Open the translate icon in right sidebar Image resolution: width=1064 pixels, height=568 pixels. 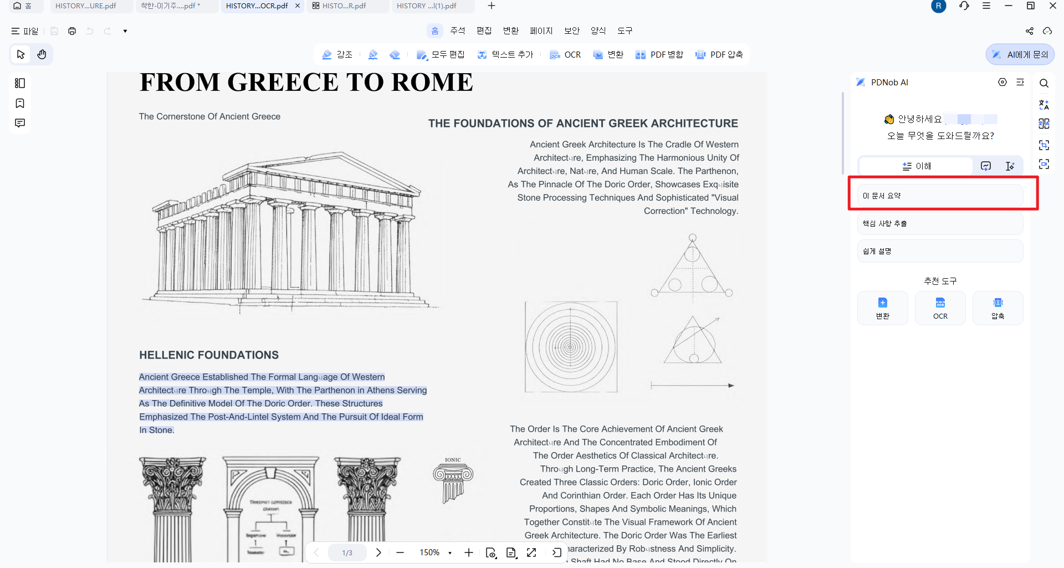click(x=1044, y=104)
